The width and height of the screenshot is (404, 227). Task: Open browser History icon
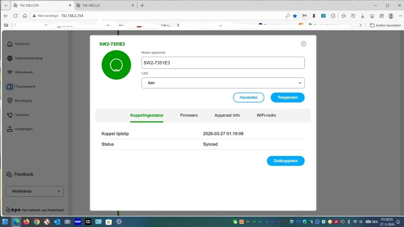click(x=353, y=16)
